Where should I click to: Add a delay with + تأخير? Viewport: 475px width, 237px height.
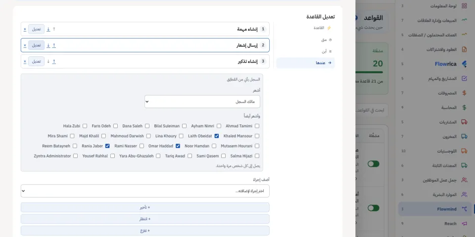pyautogui.click(x=145, y=207)
